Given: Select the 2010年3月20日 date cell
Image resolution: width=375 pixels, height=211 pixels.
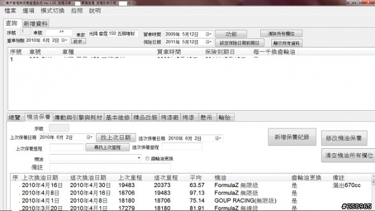Looking at the screenshot, I should (x=42, y=208).
